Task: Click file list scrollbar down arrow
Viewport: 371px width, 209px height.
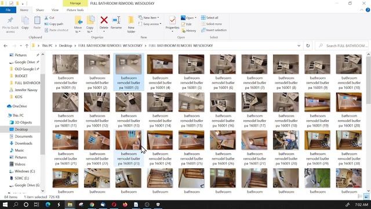Action: pos(369,191)
